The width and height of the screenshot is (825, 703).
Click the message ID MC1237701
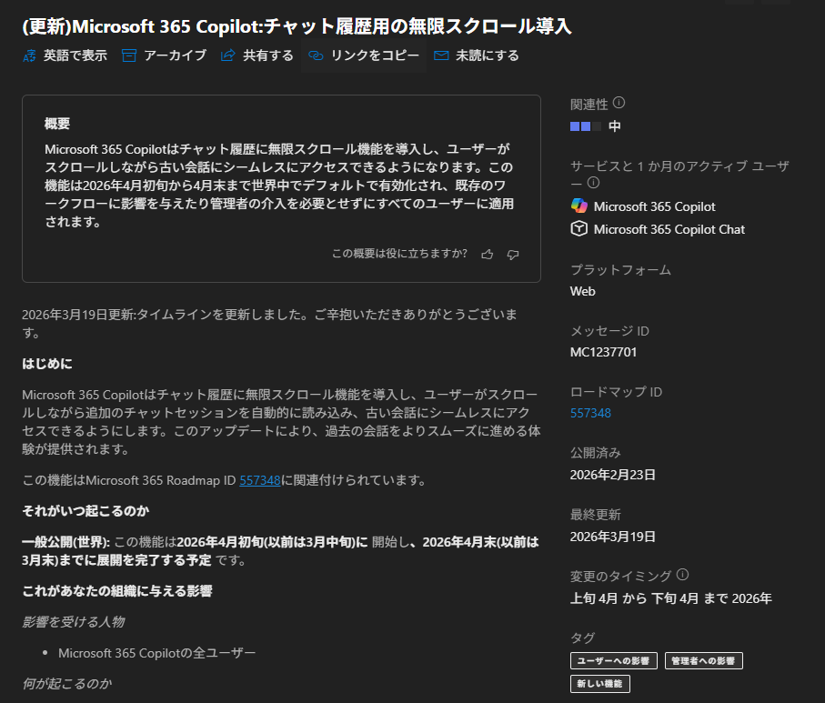[603, 351]
